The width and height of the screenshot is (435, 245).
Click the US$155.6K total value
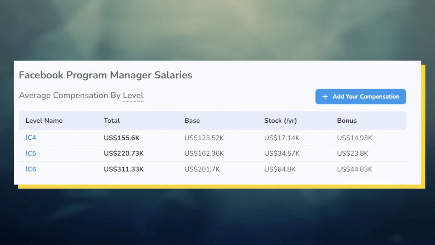pos(122,138)
